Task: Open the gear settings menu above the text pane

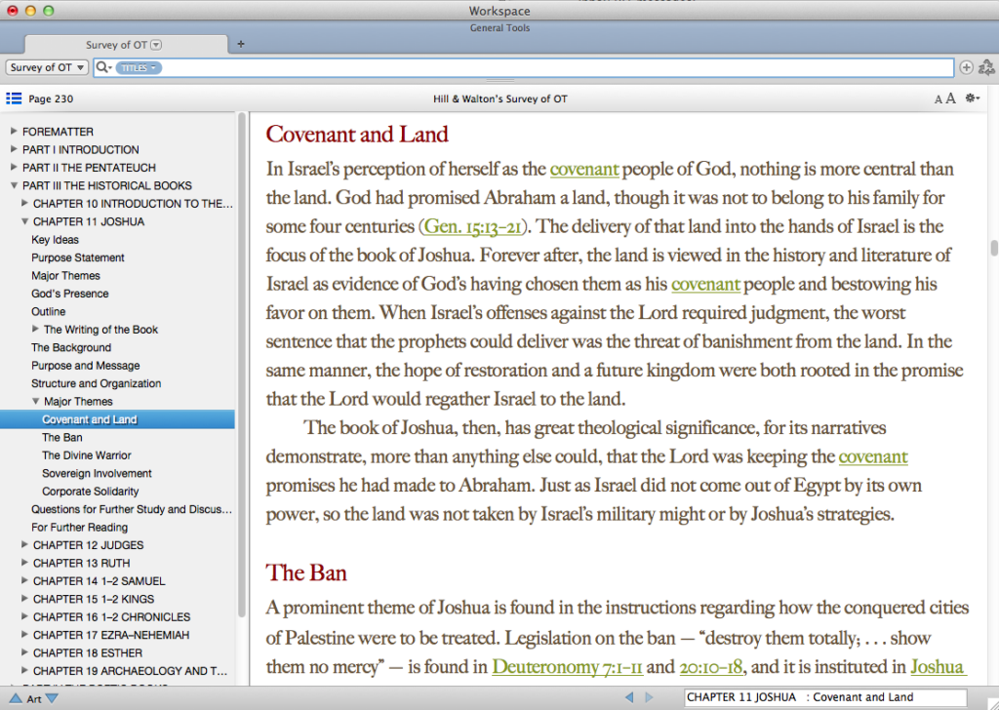Action: [x=972, y=98]
